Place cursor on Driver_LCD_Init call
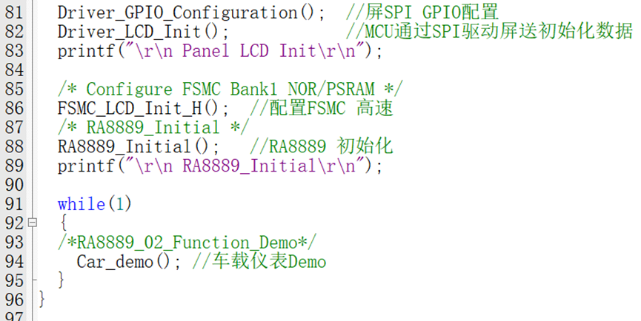This screenshot has width=641, height=321. [x=144, y=32]
